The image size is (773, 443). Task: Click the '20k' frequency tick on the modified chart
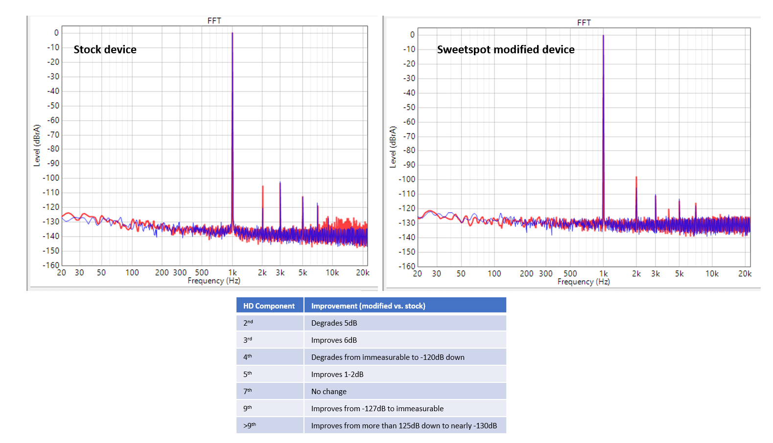click(x=745, y=274)
